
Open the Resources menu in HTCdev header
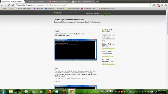(77, 13)
